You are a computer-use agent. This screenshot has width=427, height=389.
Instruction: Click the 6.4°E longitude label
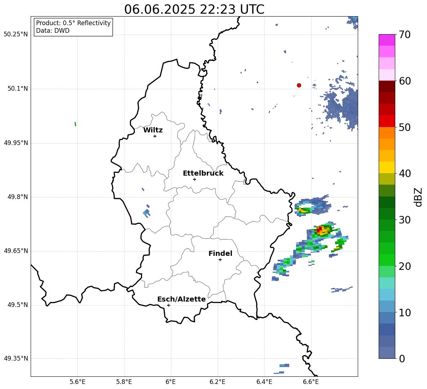(264, 382)
